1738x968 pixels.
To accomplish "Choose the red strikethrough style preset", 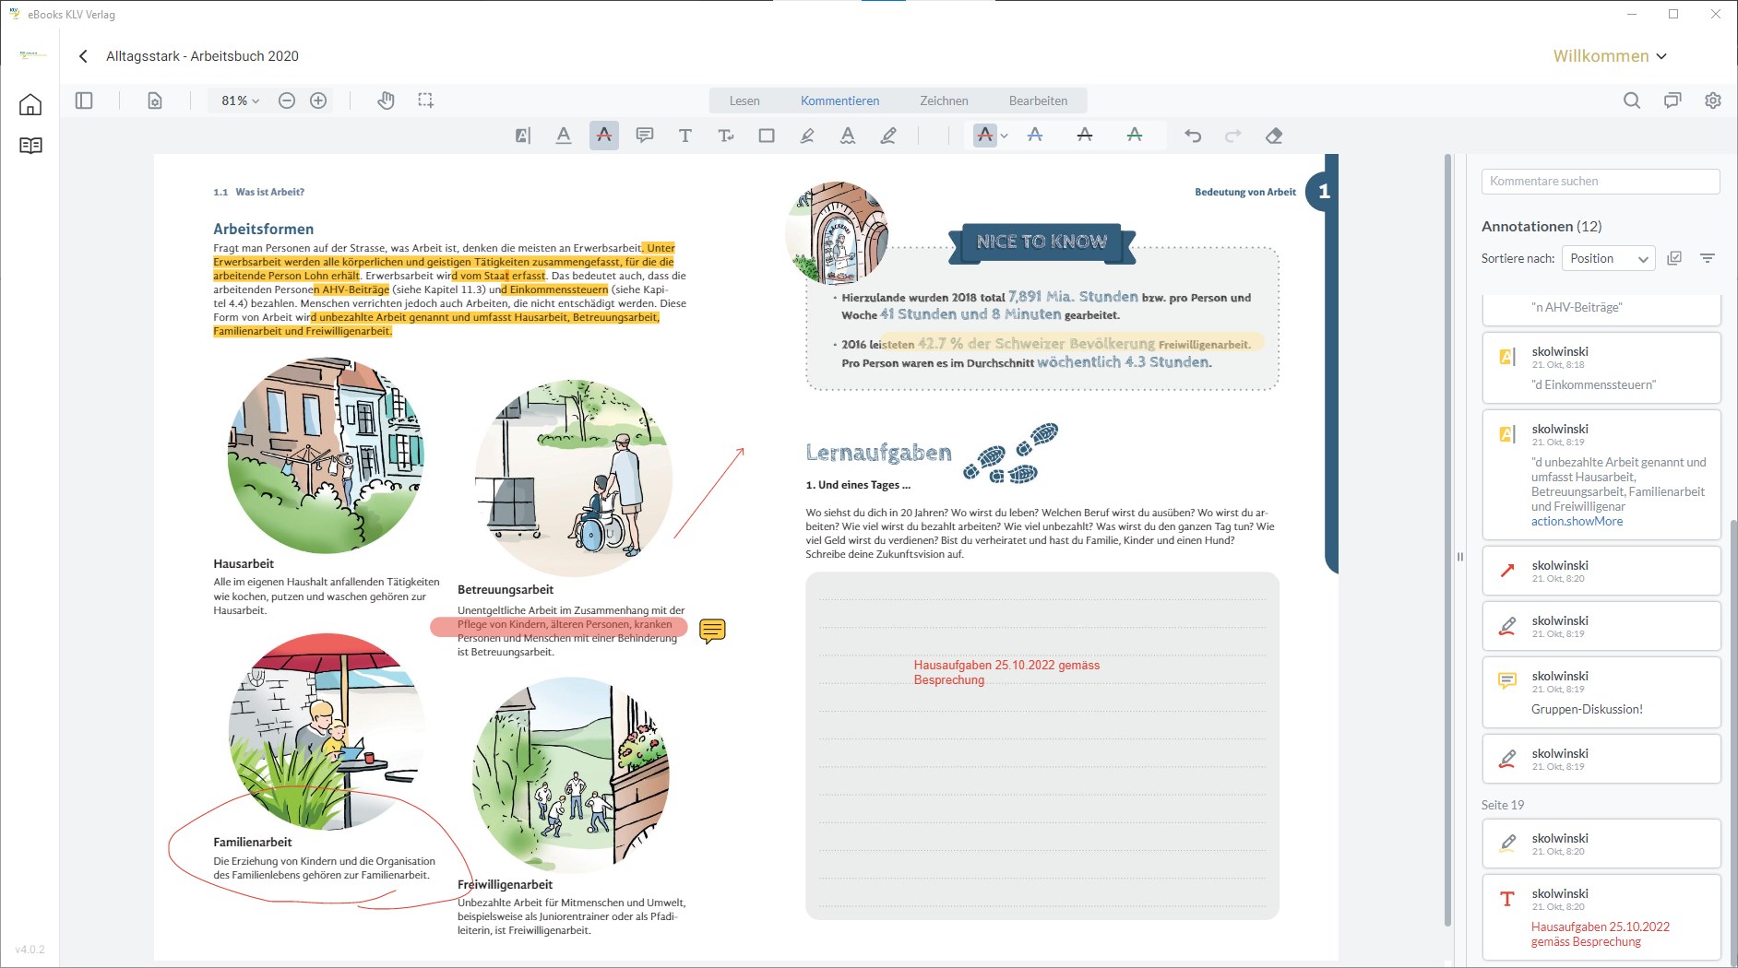I will click(x=985, y=136).
